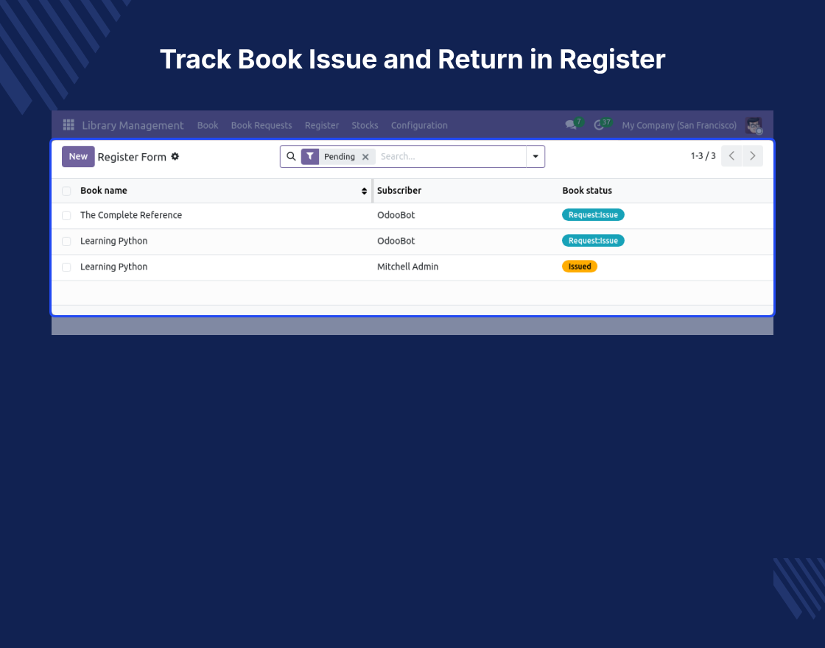Viewport: 825px width, 648px height.
Task: Click the Pending filter label
Action: pos(340,156)
